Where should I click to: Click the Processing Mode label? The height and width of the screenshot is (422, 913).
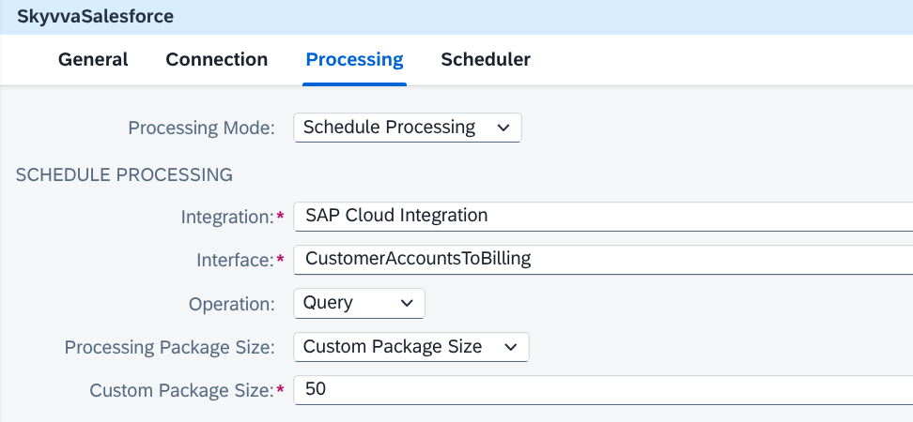click(x=201, y=128)
